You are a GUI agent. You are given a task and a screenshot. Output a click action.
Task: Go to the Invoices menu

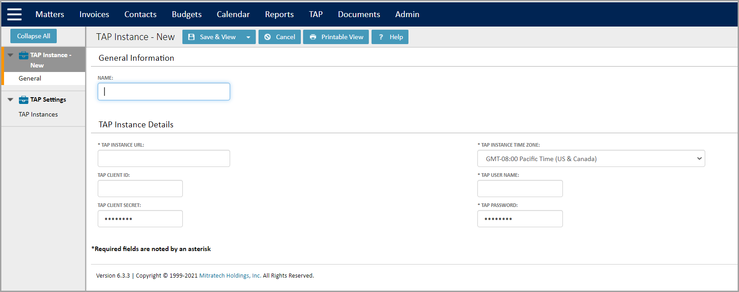94,14
